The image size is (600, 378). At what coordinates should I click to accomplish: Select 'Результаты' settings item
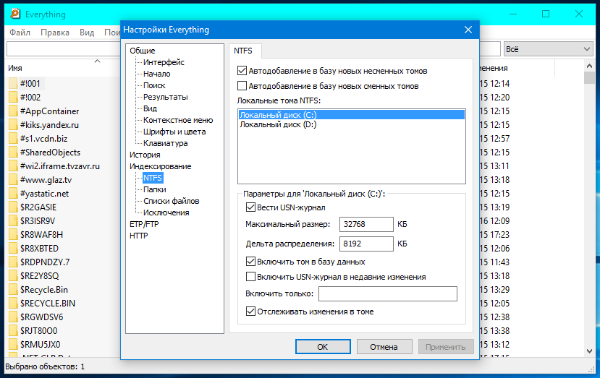(x=165, y=97)
